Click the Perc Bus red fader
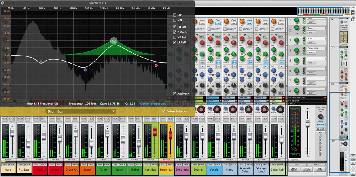 pyautogui.click(x=155, y=132)
